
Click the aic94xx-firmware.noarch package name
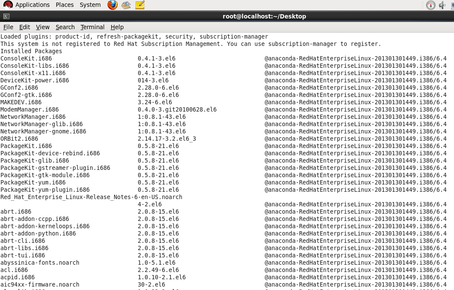point(39,284)
